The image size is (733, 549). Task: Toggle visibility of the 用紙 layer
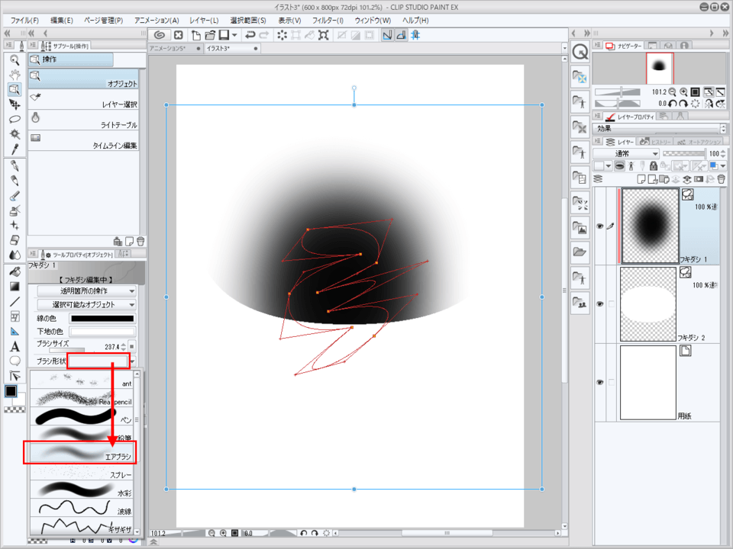(600, 381)
